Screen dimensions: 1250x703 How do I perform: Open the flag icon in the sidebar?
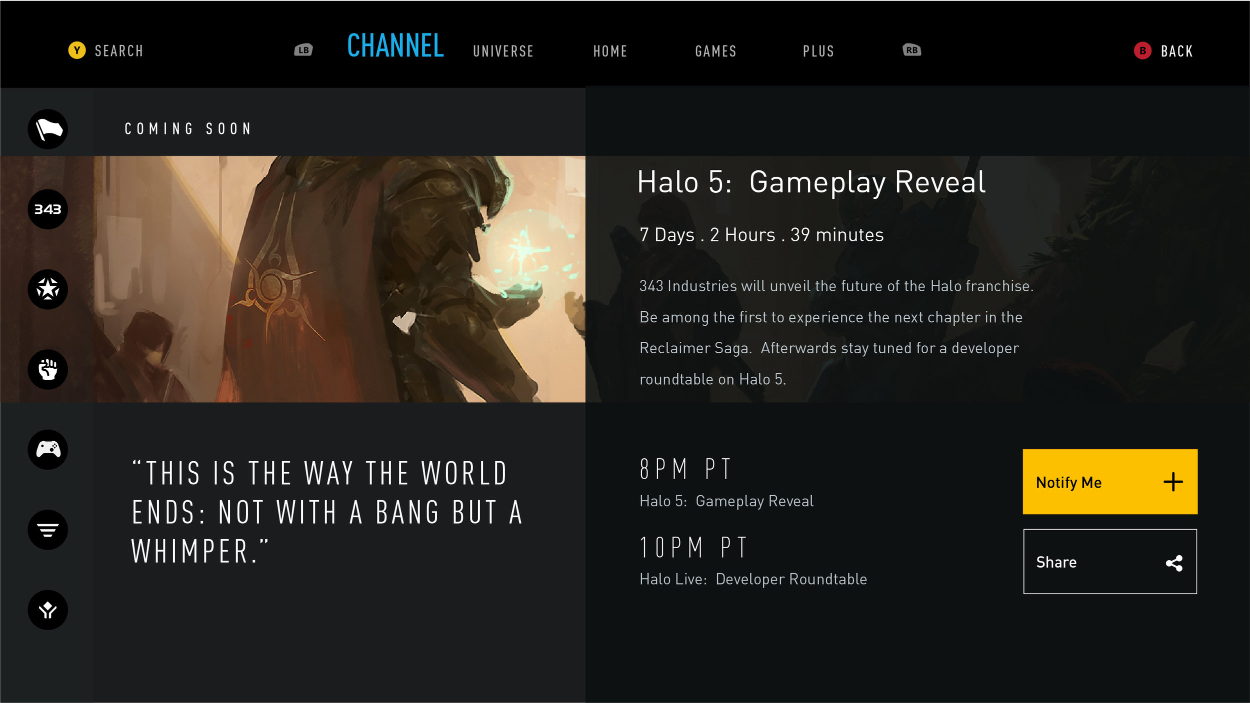[x=47, y=129]
